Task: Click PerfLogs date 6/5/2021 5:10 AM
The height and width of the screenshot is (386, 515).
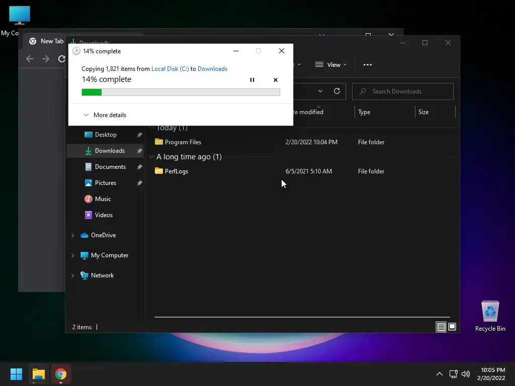Action: click(308, 171)
